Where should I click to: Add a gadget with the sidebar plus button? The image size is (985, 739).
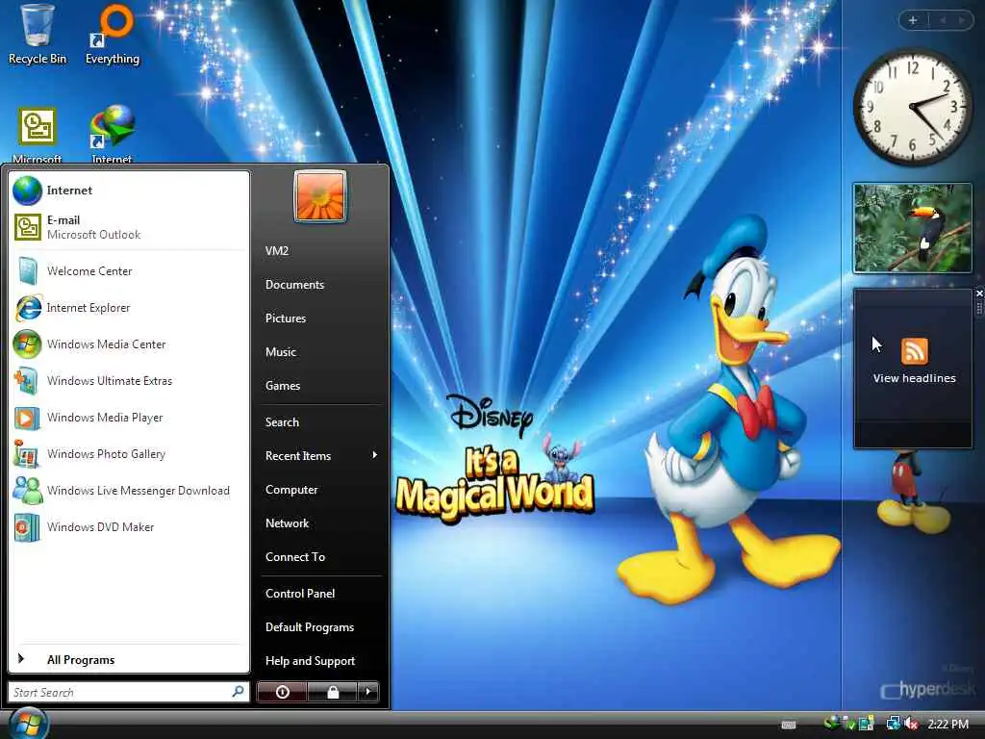pyautogui.click(x=913, y=20)
